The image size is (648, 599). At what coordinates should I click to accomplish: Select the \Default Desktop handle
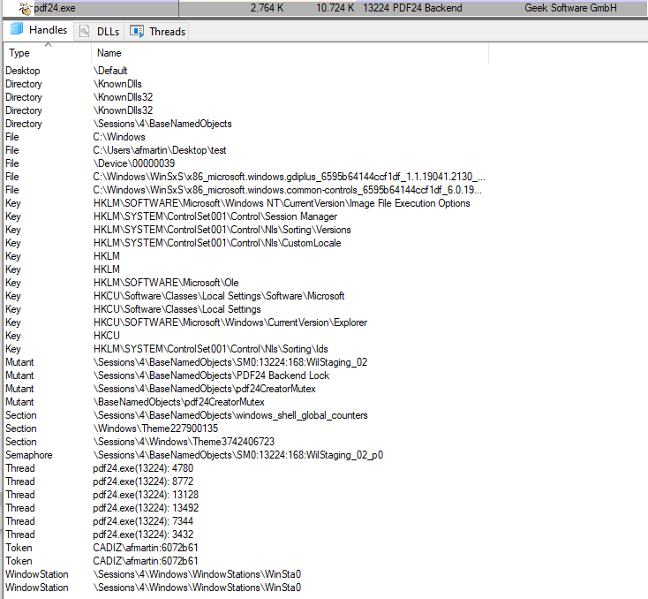coord(110,71)
